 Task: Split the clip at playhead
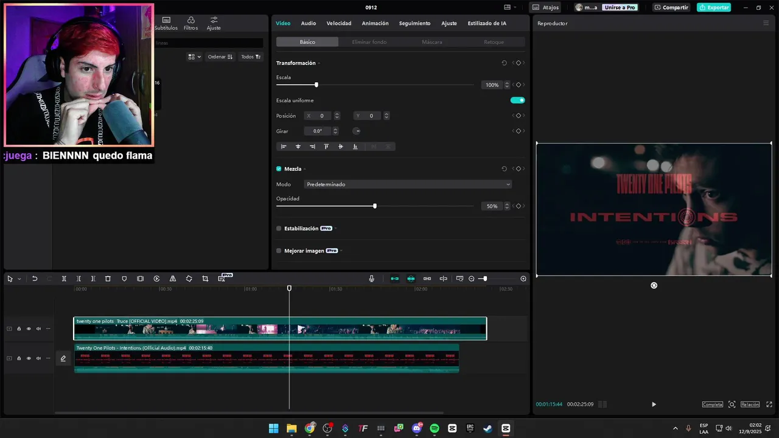64,279
